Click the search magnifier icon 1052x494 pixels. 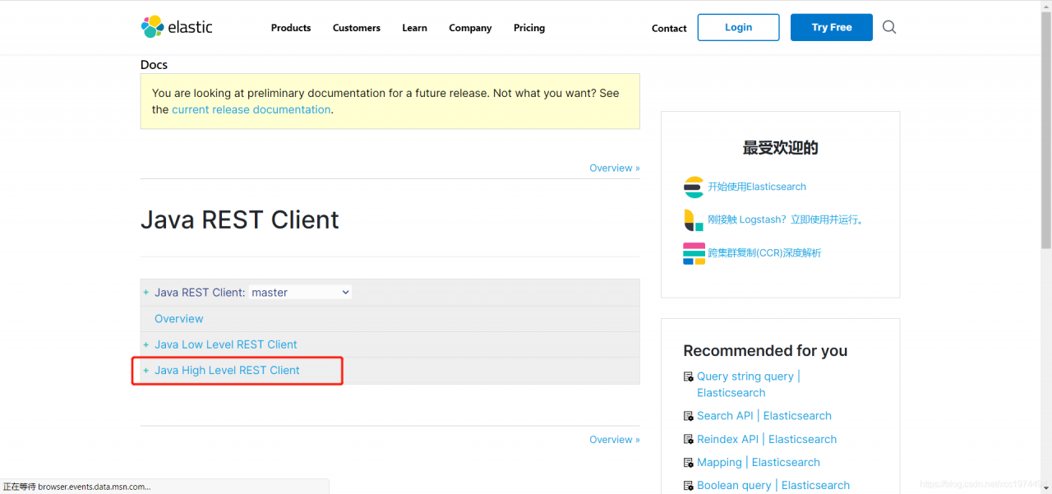(x=889, y=27)
